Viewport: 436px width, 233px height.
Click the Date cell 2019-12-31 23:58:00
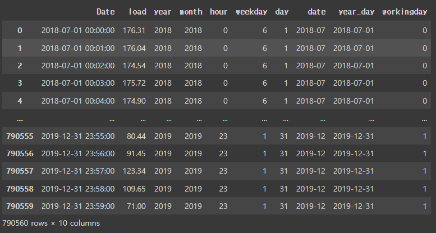click(78, 189)
